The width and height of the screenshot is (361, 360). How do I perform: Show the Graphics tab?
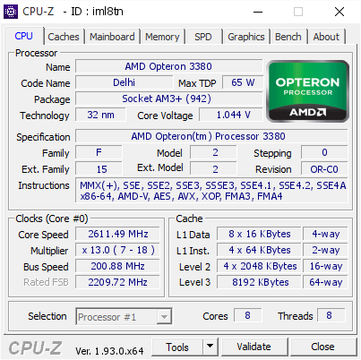tap(246, 37)
